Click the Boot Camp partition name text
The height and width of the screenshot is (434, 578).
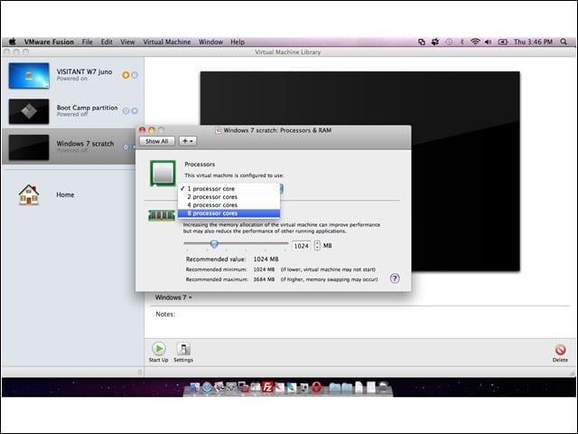[x=87, y=108]
